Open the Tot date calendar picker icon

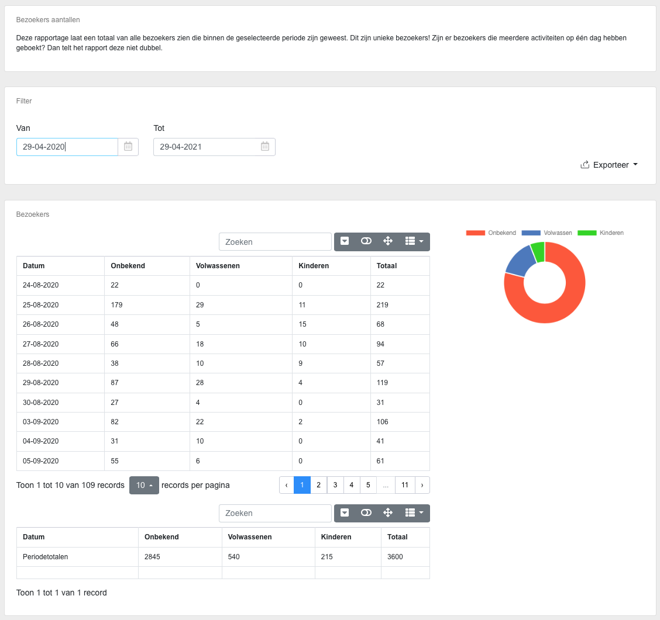[x=265, y=147]
